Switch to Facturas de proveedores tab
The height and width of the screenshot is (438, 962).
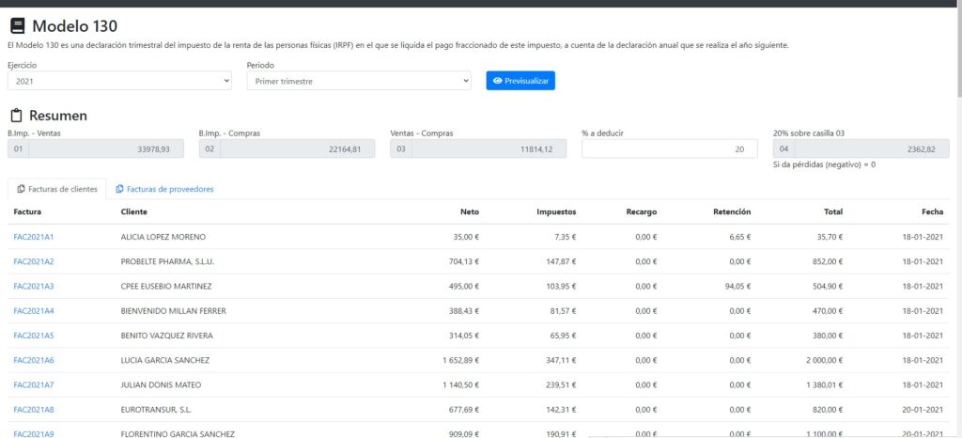pyautogui.click(x=164, y=189)
